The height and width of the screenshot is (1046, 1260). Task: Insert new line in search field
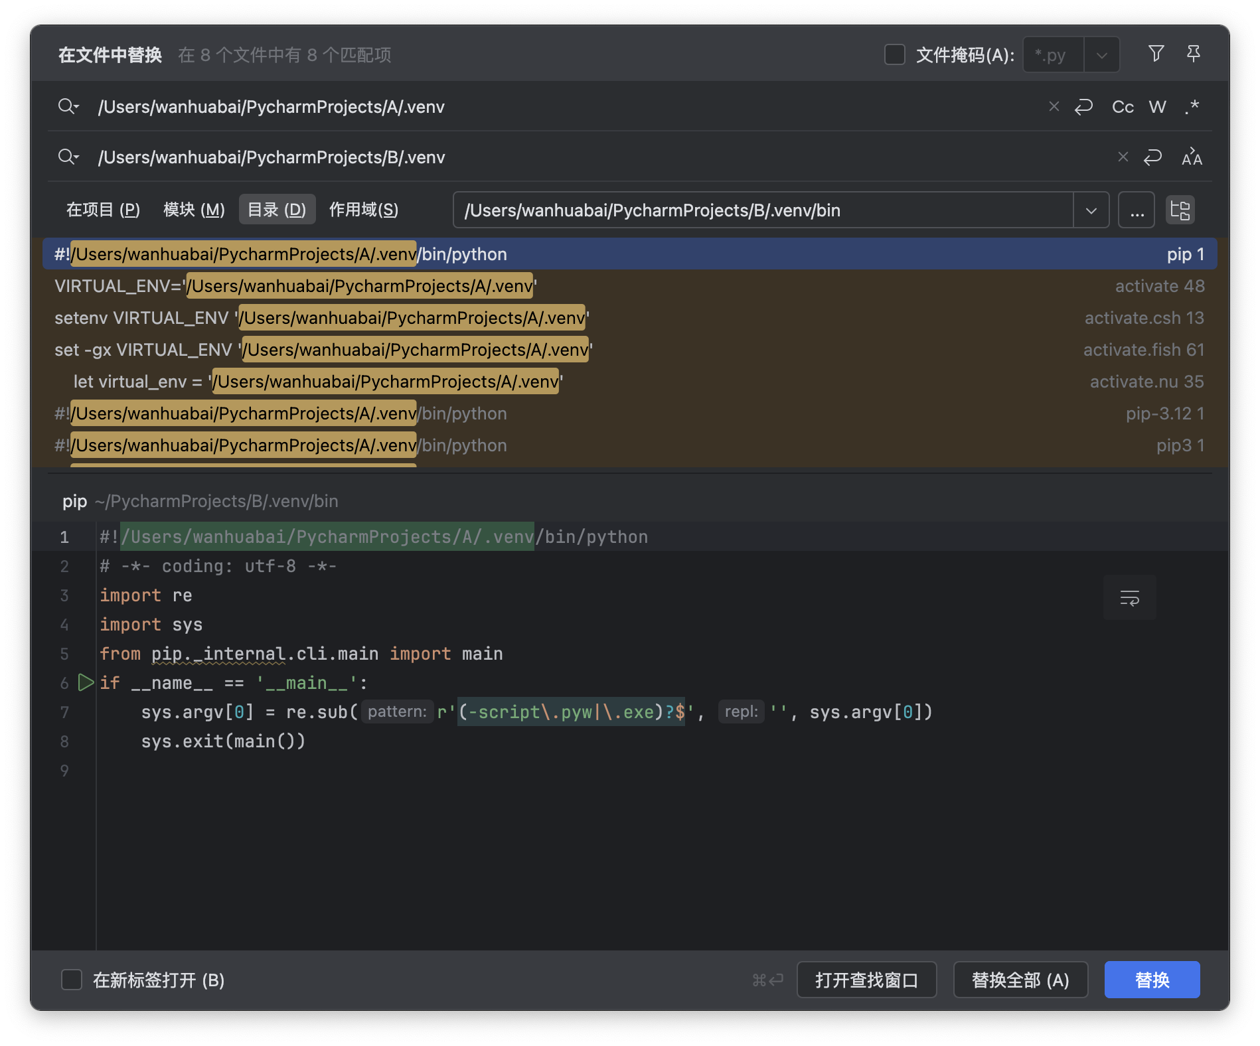tap(1083, 106)
